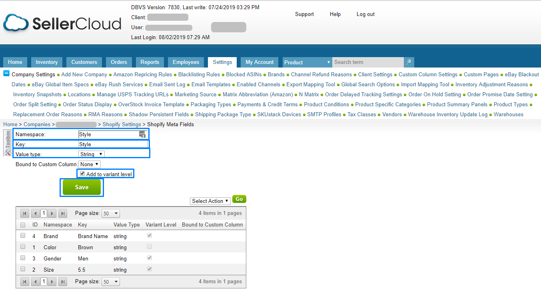
Task: Click Variant Level checkbox in Brand row
Action: pyautogui.click(x=150, y=236)
